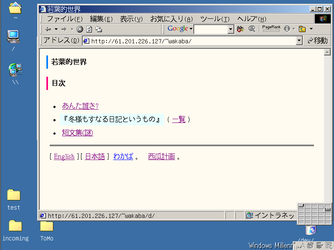Click the Refresh page icon

[x=89, y=29]
